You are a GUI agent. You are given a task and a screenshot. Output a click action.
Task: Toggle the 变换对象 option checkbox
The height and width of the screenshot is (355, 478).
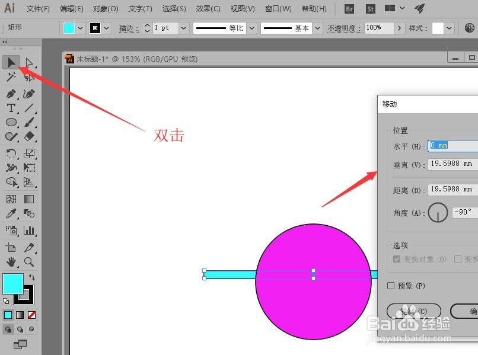(x=397, y=258)
